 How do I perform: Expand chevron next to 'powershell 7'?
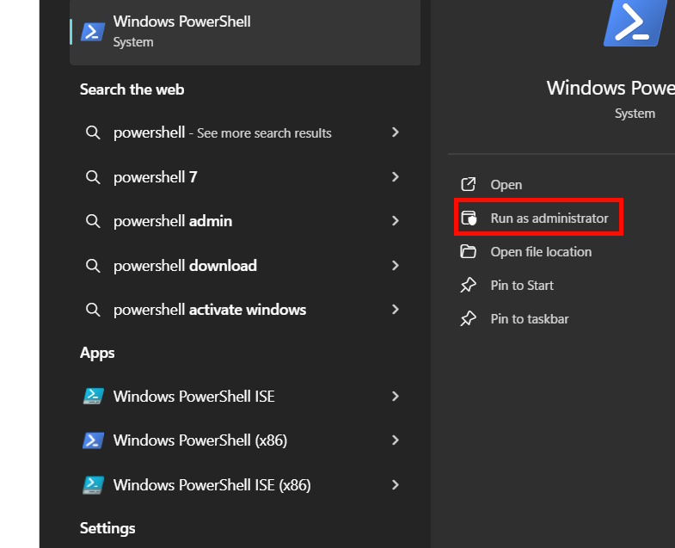pos(396,176)
